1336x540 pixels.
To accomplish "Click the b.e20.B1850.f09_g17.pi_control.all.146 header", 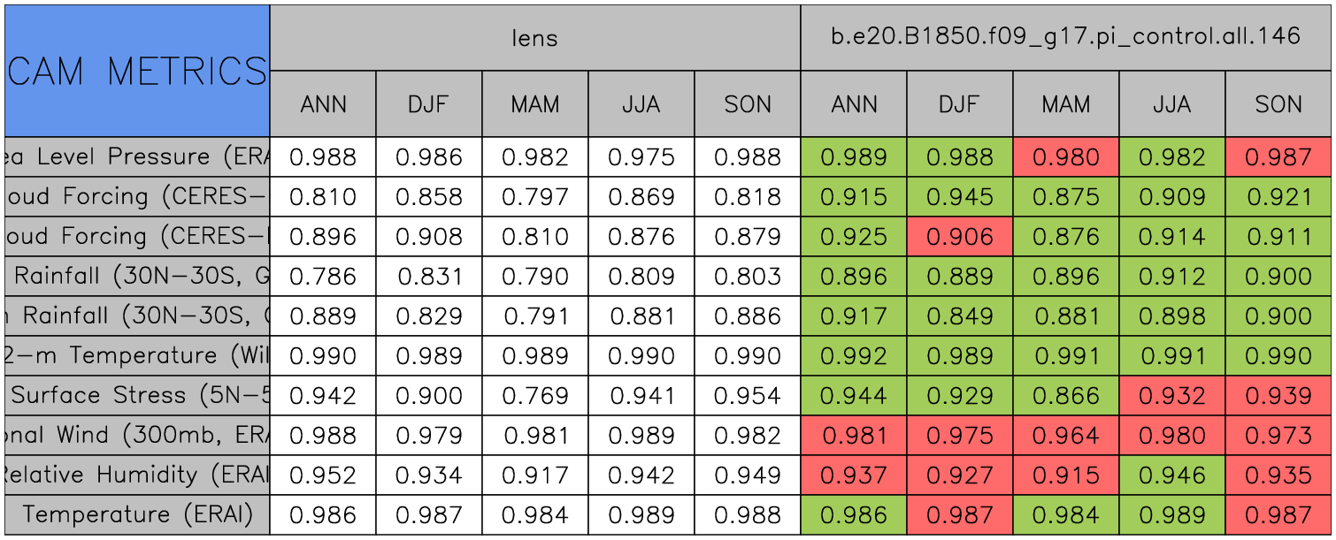I will point(1065,38).
